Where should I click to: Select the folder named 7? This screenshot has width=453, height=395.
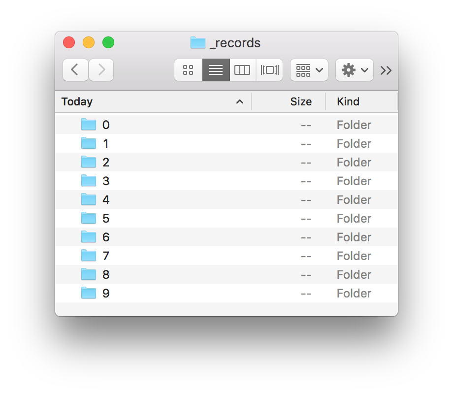pos(106,256)
